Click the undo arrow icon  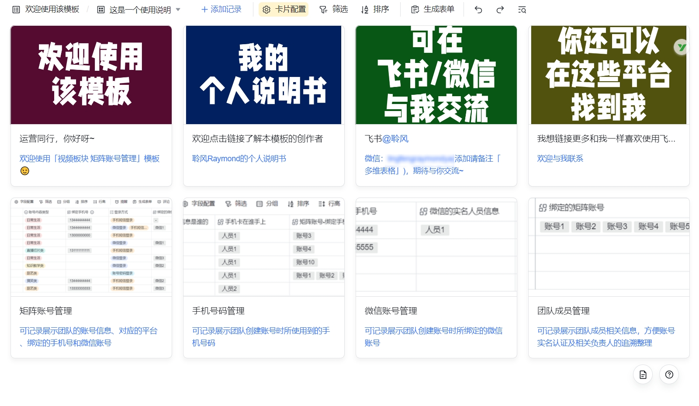(x=478, y=10)
